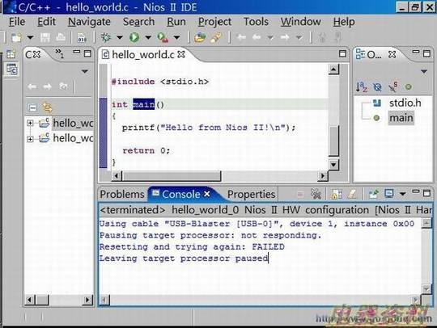Open the Tools menu
This screenshot has height=328, width=437.
pos(256,22)
